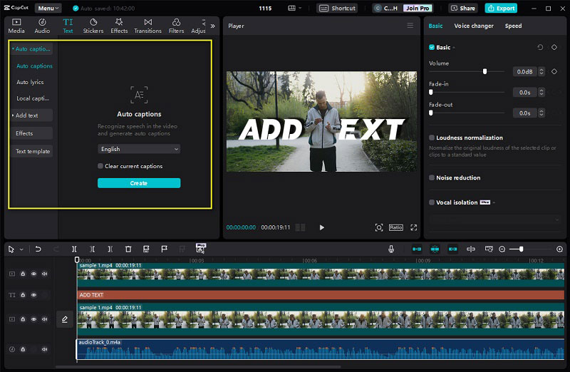Click the fullscreen icon in the player
Image resolution: width=570 pixels, height=372 pixels.
pos(414,227)
